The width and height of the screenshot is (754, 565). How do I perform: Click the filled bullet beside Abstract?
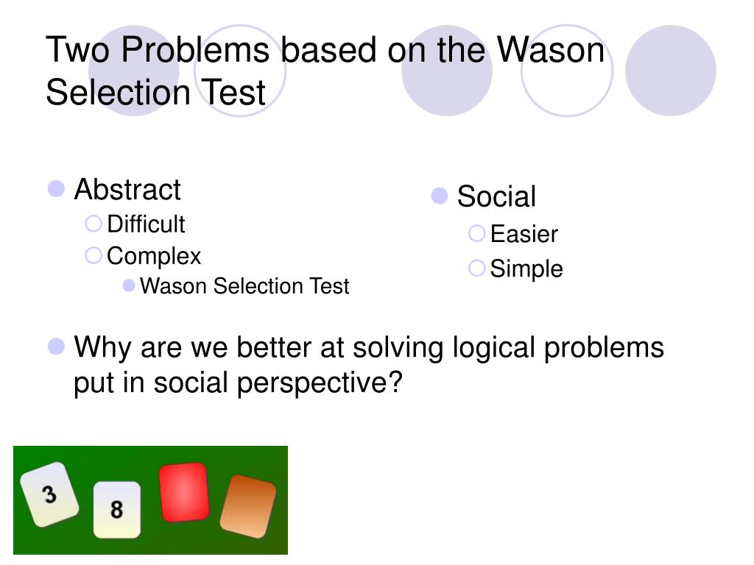pyautogui.click(x=56, y=189)
